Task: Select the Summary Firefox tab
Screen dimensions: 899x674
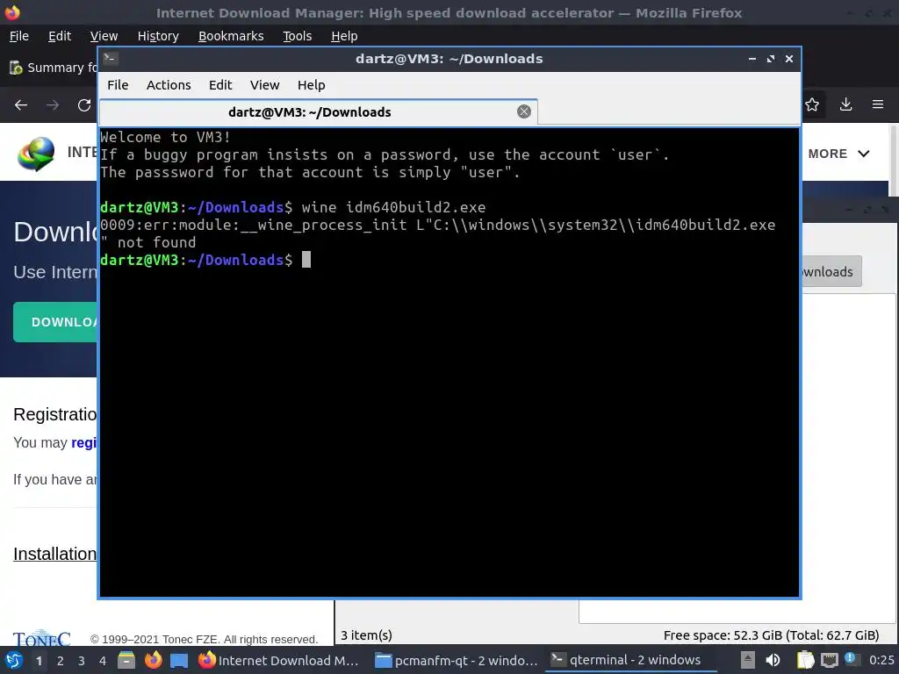Action: (54, 68)
